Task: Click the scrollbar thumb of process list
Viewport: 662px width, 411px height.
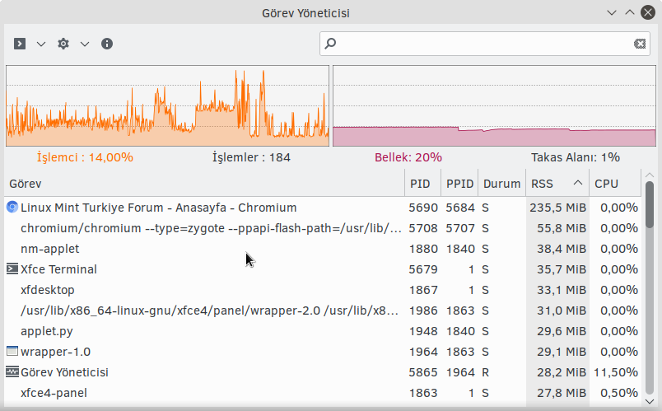Action: pos(650,205)
